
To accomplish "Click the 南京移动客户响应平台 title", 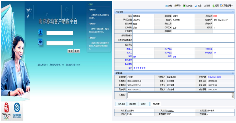I will (x=58, y=21).
